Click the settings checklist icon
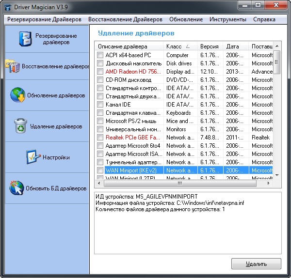 [33, 157]
